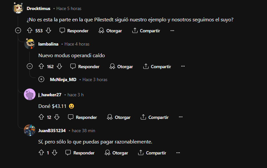Open more options on Drocktimus's comment
Screen dimensions: 267x168
coord(172,31)
